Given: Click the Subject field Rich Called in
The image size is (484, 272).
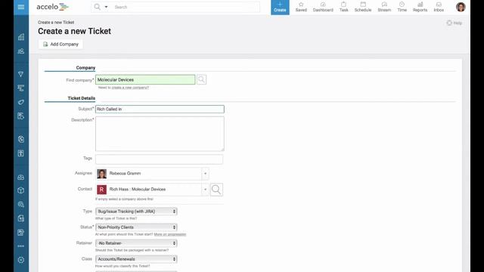Looking at the screenshot, I should coord(160,109).
